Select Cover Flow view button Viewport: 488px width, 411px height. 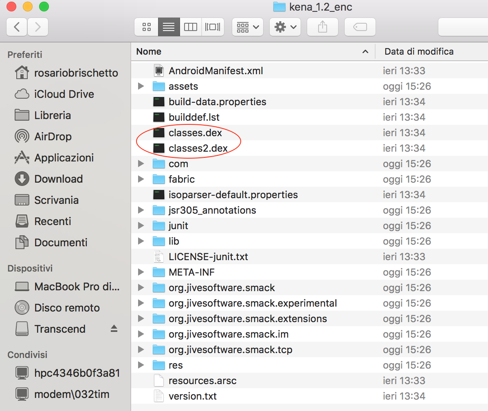click(x=213, y=27)
